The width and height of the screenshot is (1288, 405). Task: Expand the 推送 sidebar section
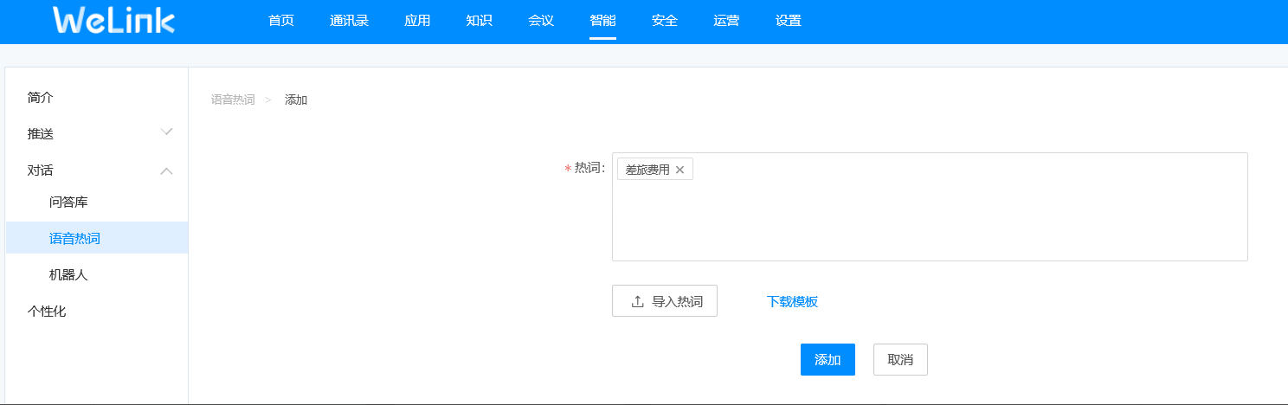point(167,133)
